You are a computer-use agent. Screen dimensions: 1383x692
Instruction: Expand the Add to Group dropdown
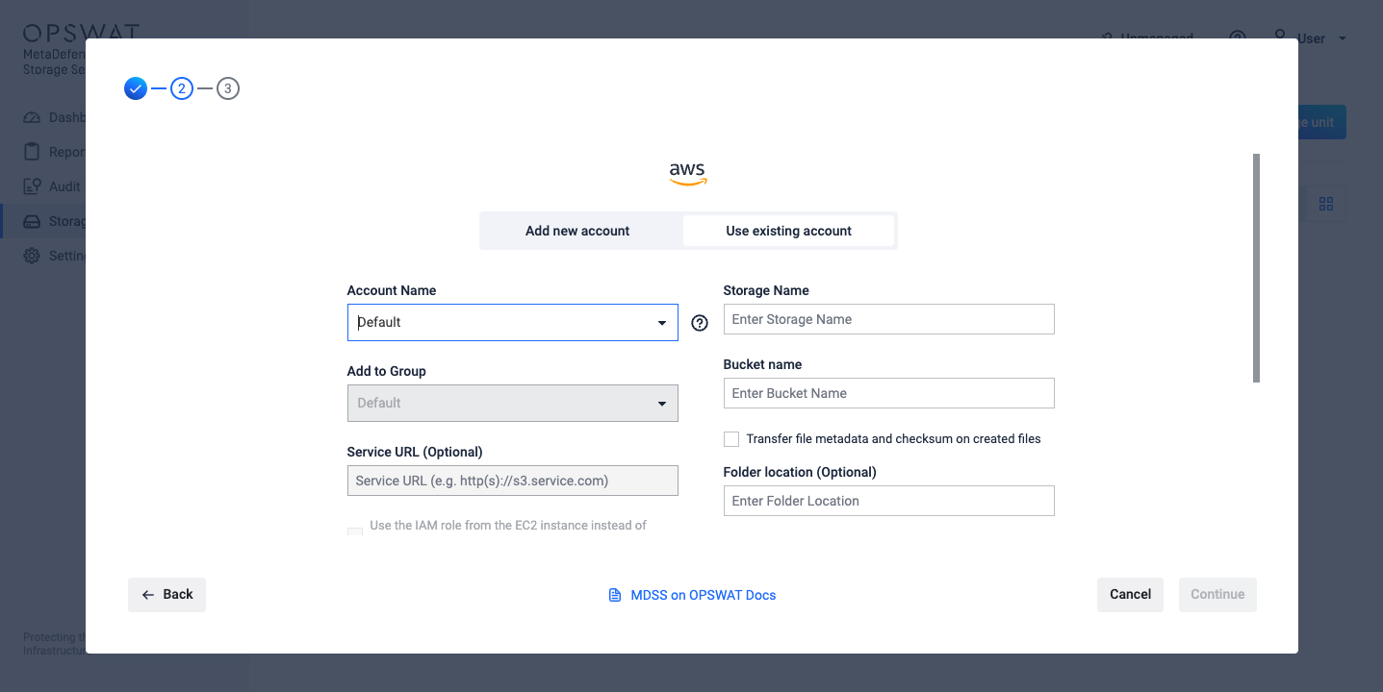(x=513, y=404)
